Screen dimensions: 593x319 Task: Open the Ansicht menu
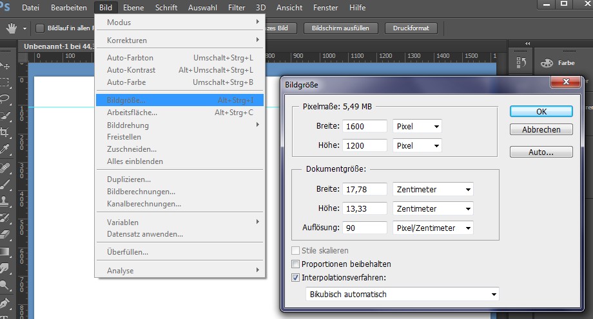pos(289,7)
